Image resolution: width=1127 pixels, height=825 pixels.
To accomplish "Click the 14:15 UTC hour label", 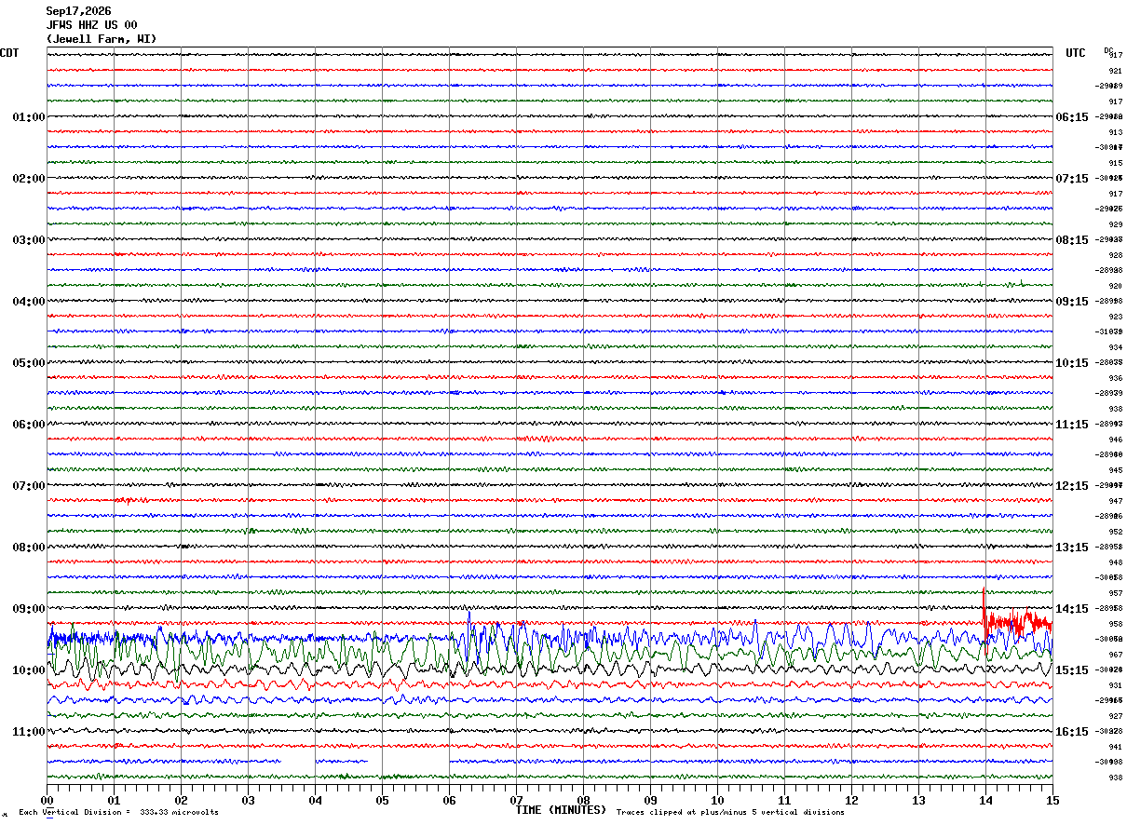I will (x=1072, y=609).
